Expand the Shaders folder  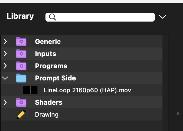(5, 103)
